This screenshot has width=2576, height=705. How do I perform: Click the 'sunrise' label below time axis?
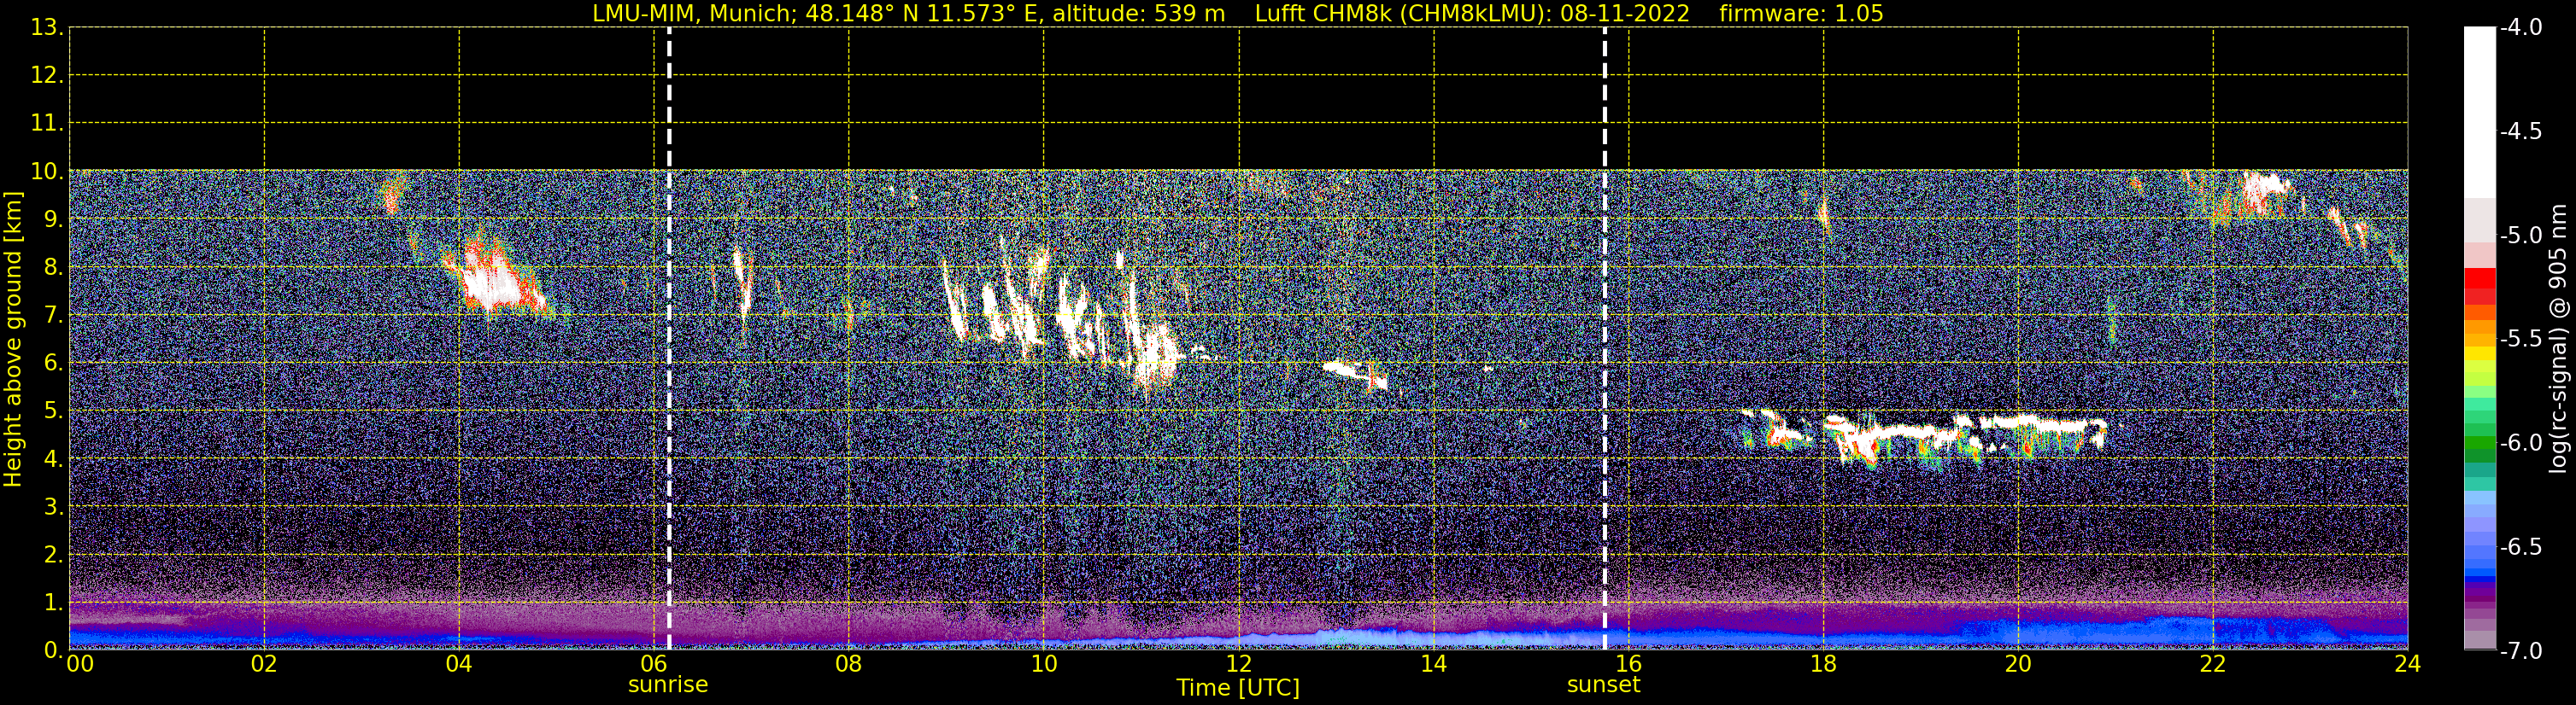click(x=668, y=685)
